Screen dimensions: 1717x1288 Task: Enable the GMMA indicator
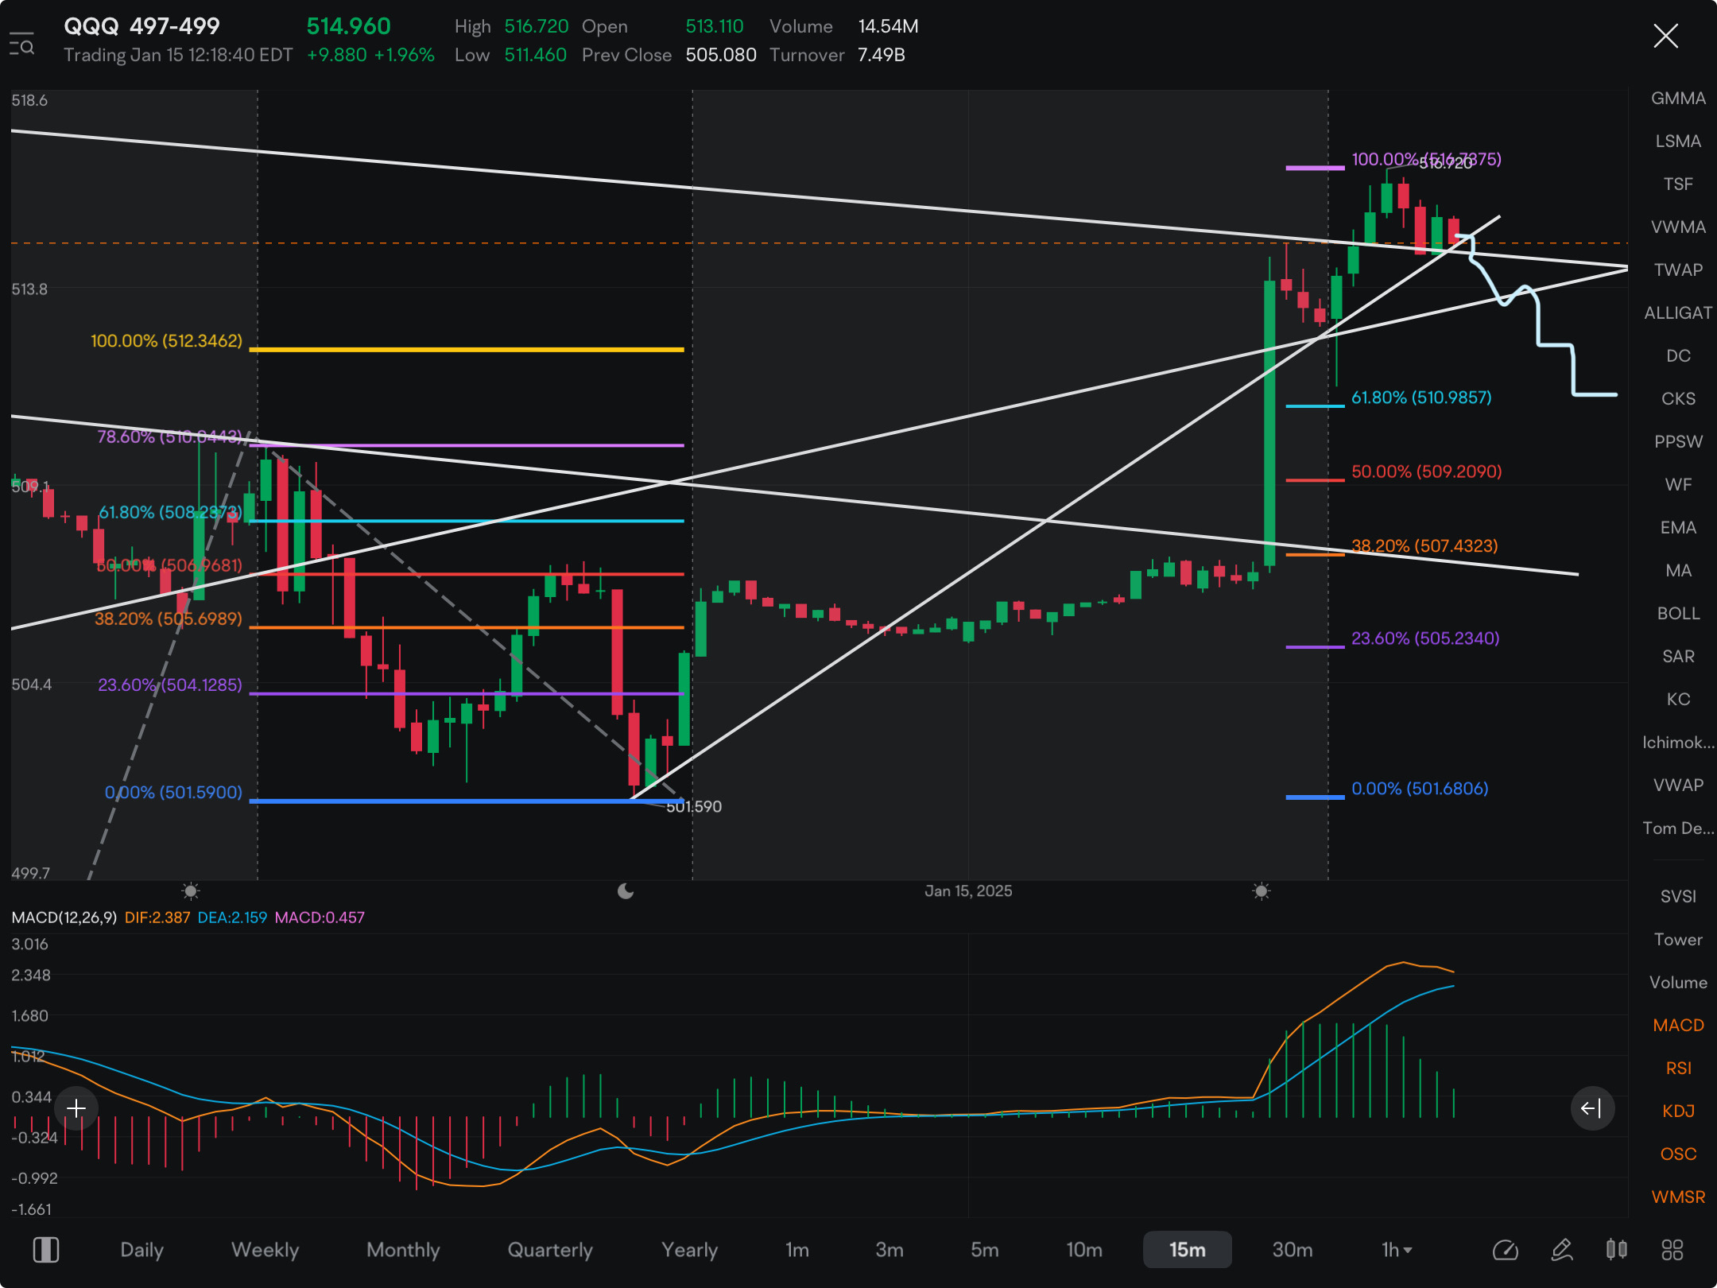click(1678, 99)
